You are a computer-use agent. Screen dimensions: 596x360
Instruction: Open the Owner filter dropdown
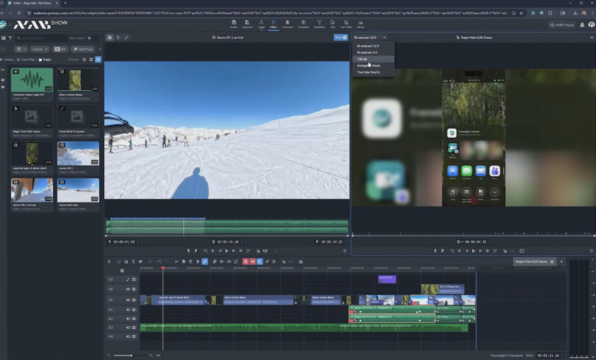40,49
